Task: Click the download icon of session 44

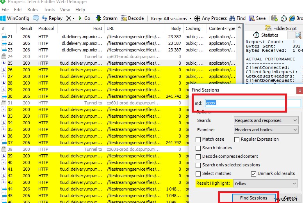Action: [4, 189]
